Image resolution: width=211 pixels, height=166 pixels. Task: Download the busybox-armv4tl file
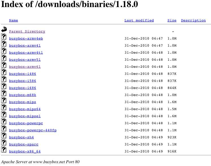(26, 53)
